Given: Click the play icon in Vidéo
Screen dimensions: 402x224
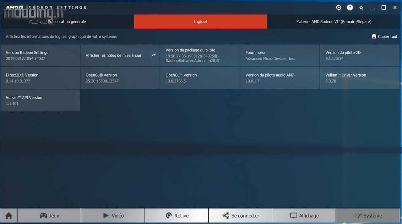Looking at the screenshot, I should [106, 216].
